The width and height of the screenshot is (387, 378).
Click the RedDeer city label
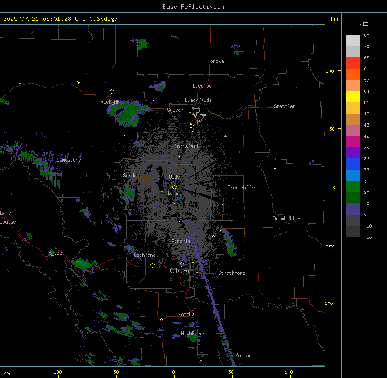(x=198, y=114)
